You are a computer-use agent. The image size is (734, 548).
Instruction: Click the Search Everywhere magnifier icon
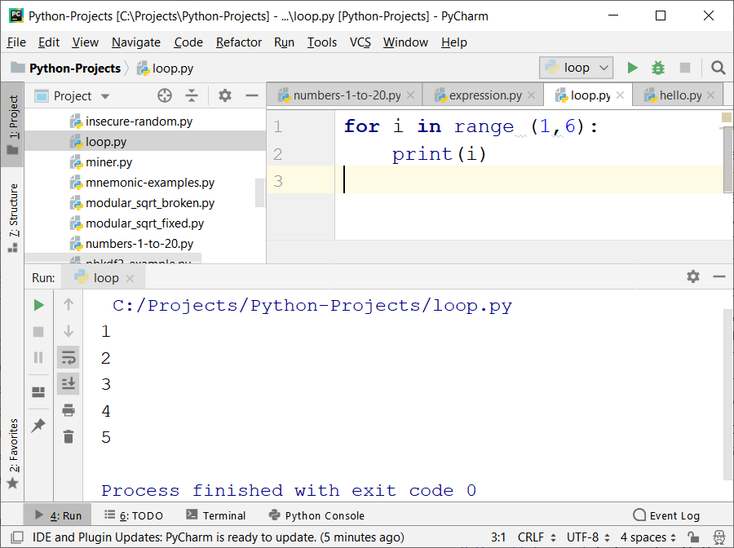[718, 68]
